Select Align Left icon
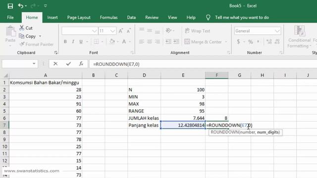Screen dimensions: 317x178 click(x=142, y=42)
